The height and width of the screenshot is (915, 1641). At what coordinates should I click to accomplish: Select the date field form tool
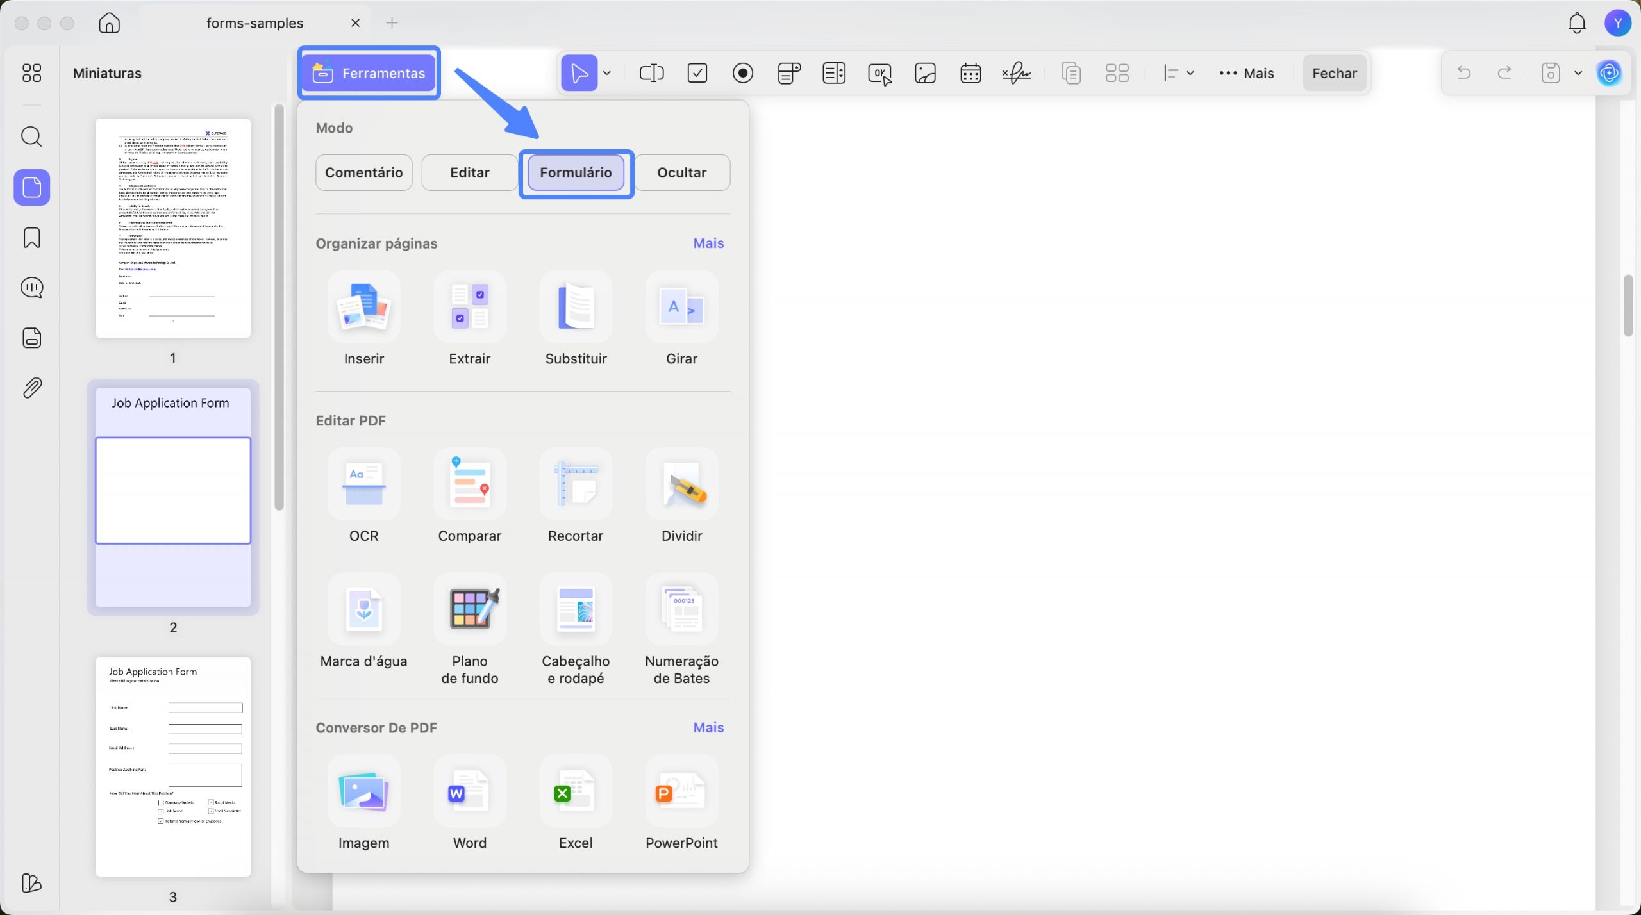click(970, 73)
